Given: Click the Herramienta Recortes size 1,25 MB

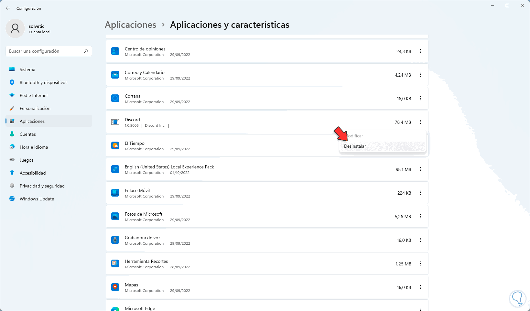Looking at the screenshot, I should 403,264.
